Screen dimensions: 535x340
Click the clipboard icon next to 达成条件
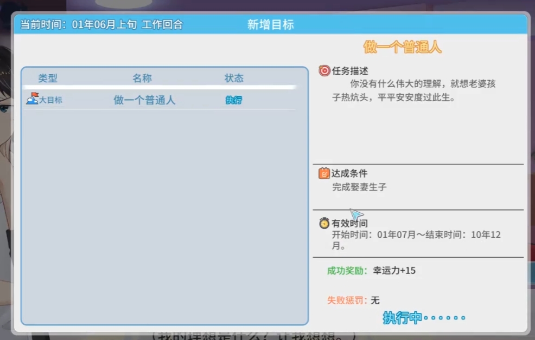coord(324,173)
